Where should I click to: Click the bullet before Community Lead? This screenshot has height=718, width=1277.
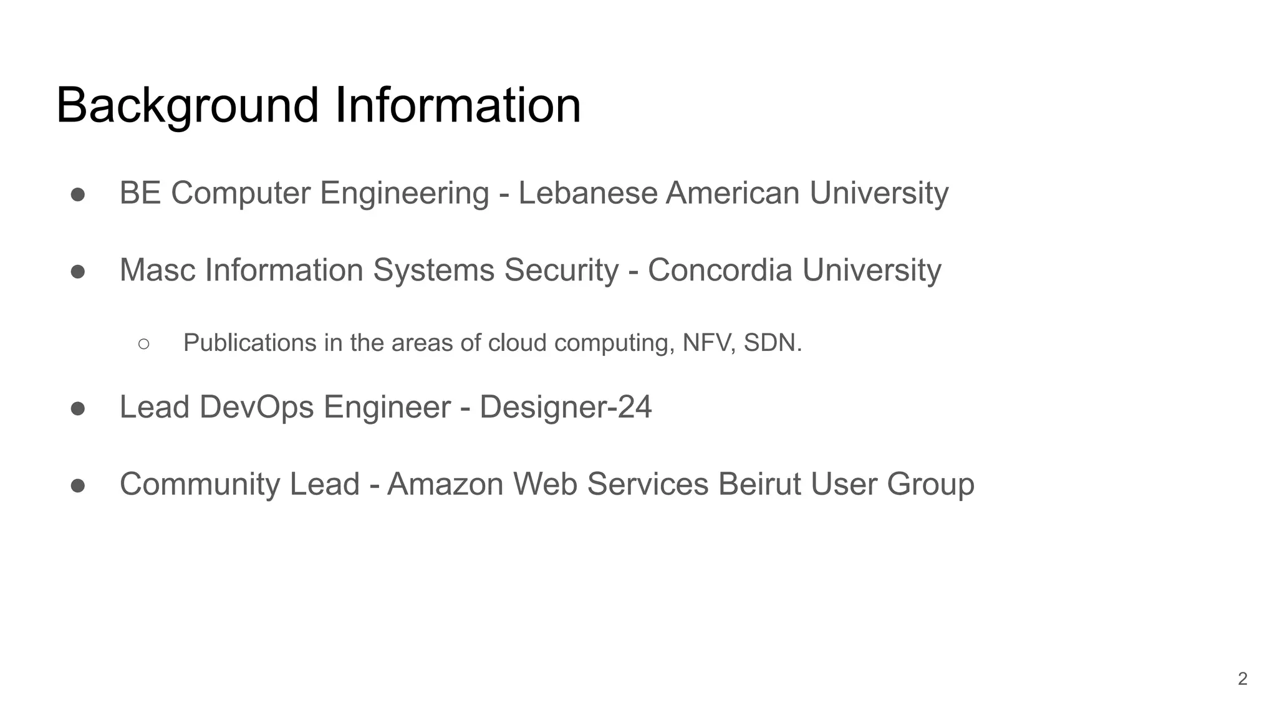coord(78,486)
